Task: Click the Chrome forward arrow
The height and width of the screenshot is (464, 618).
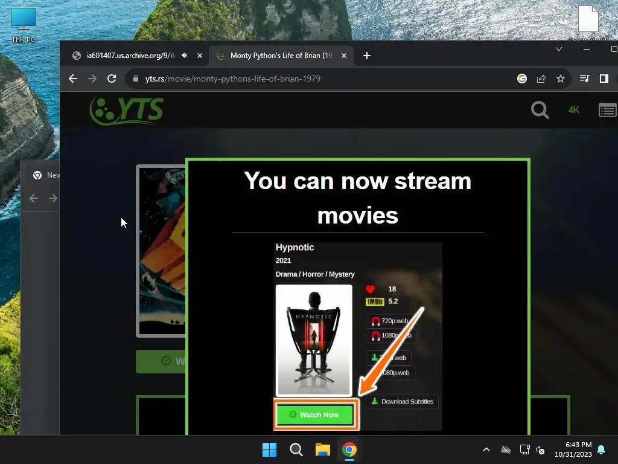Action: 92,79
